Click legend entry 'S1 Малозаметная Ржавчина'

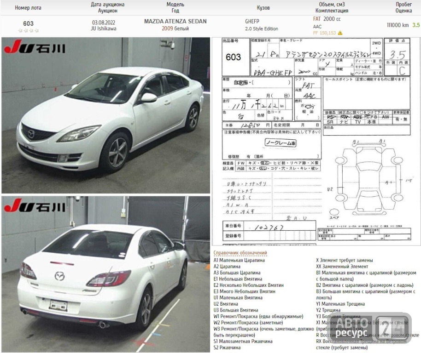[x=243, y=342]
